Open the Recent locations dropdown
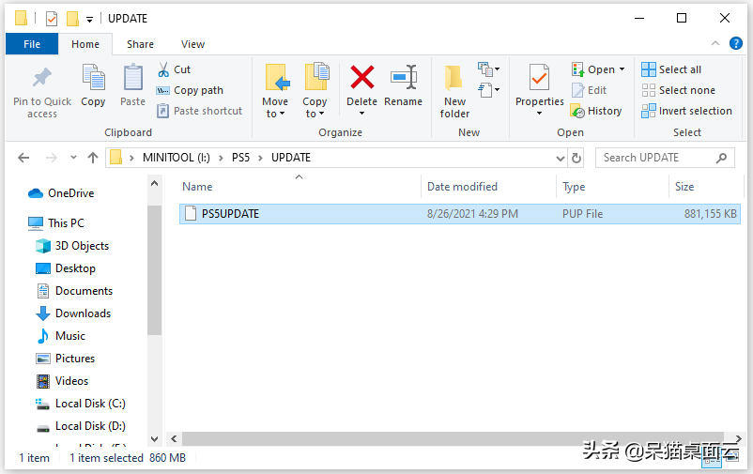 tap(73, 157)
